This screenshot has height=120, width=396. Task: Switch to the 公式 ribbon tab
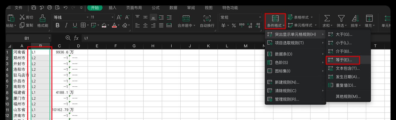[x=156, y=7]
